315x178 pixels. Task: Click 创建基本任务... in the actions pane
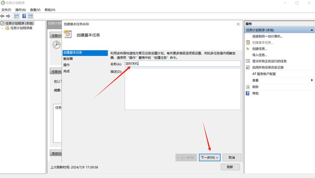(x=262, y=42)
